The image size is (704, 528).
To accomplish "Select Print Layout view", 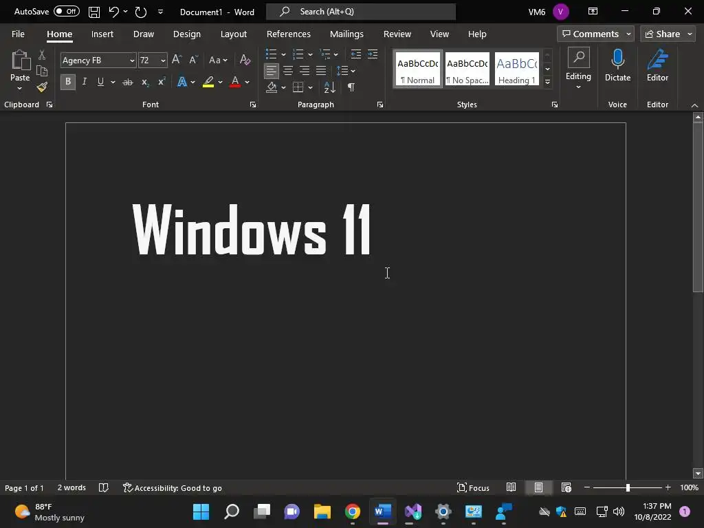I will [x=538, y=487].
